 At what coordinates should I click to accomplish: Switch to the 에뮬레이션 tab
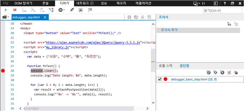[x=143, y=3]
